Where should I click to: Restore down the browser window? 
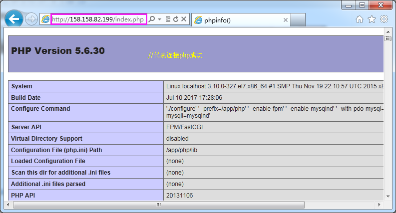(x=362, y=5)
